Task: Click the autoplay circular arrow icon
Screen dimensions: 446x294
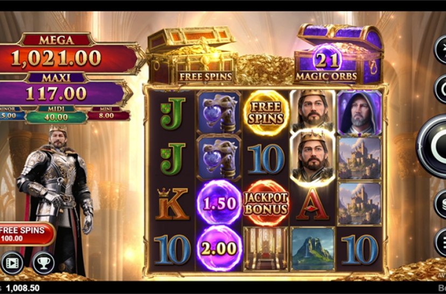Action: 440,89
